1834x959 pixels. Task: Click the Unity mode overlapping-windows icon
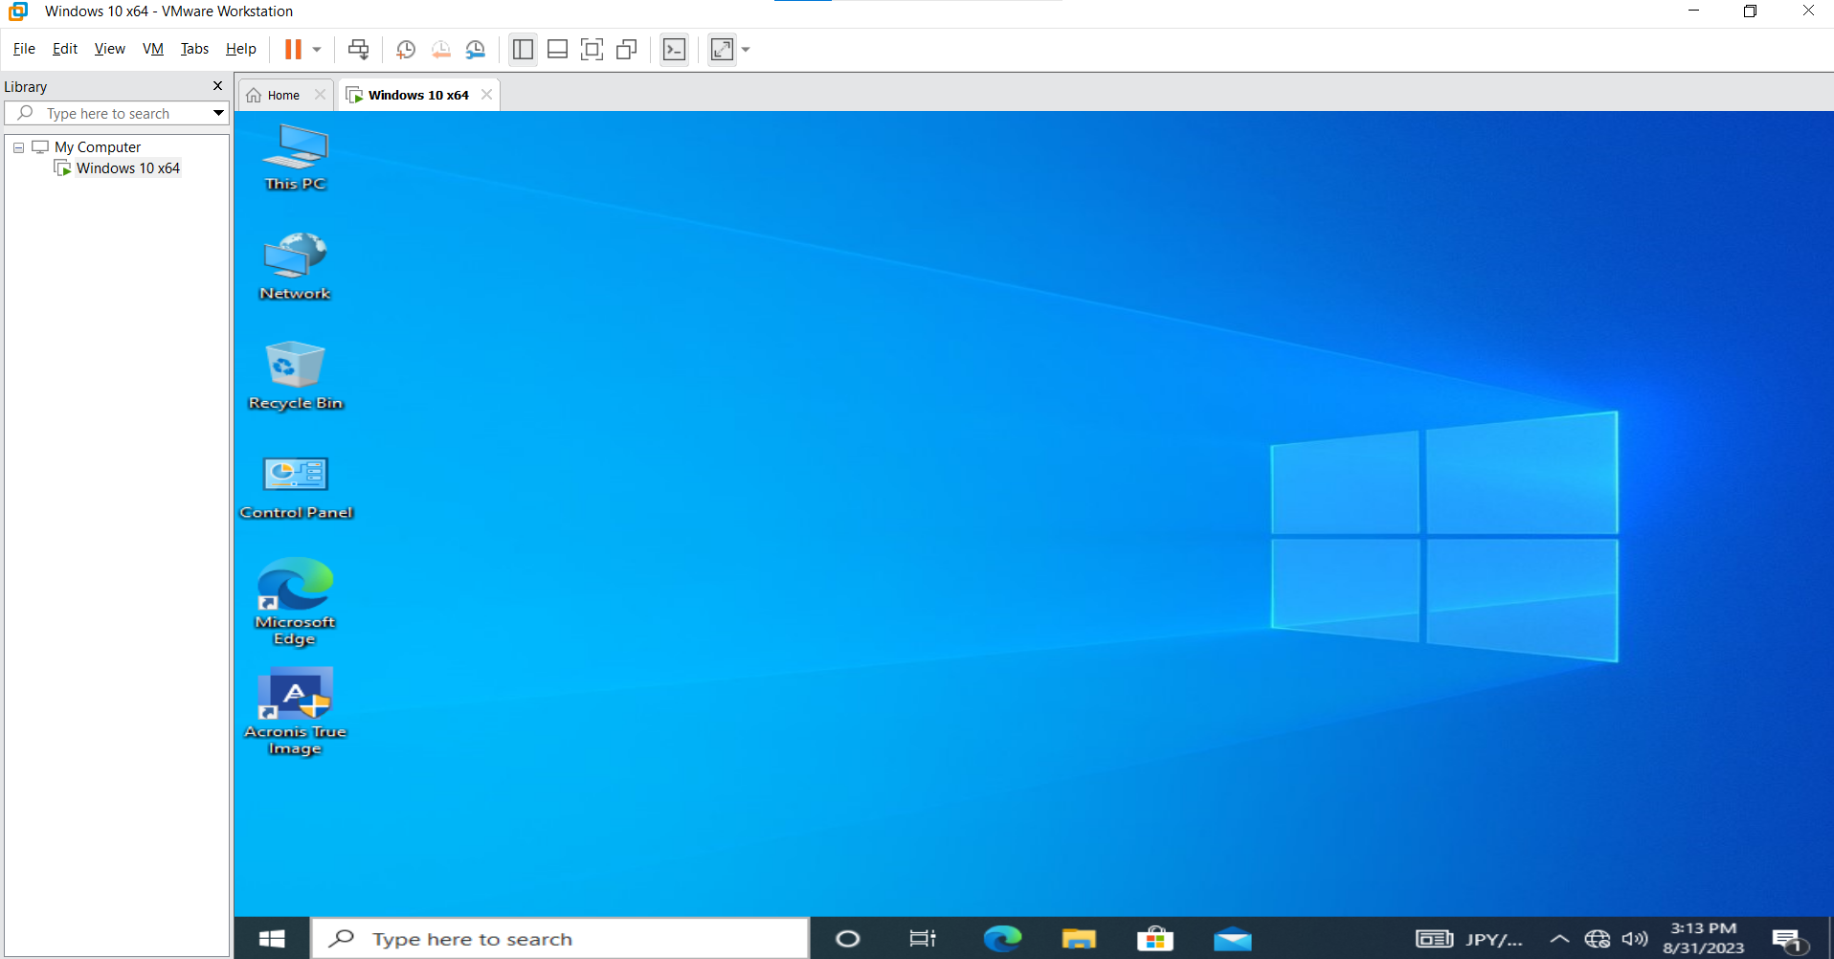pos(627,49)
